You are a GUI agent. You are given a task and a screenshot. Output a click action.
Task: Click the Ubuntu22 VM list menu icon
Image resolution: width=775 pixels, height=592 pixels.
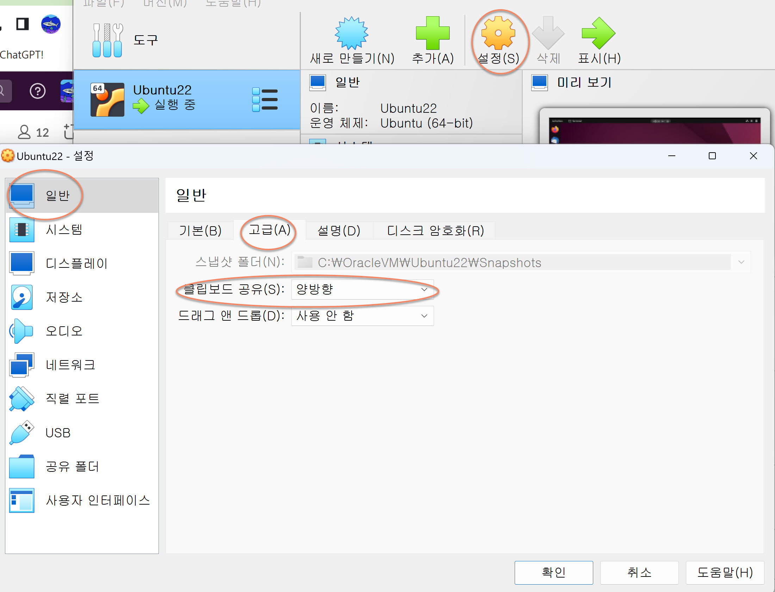[265, 100]
